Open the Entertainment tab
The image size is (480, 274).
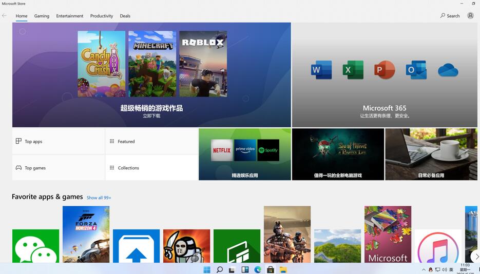69,16
